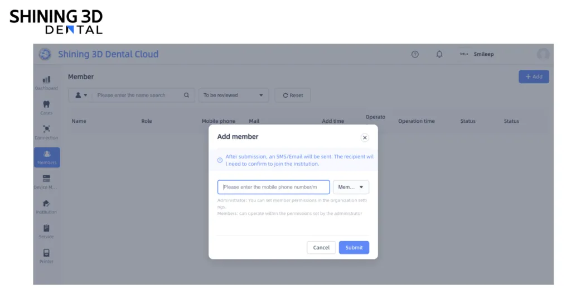Screen dimensions: 571x293
Task: Click the help question mark icon
Action: (415, 54)
